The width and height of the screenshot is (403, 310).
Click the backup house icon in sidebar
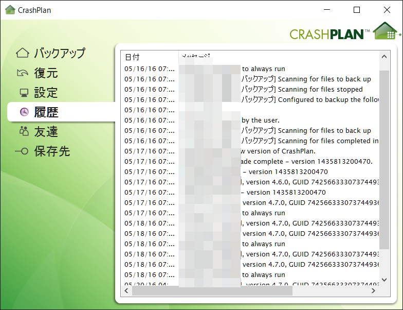23,53
